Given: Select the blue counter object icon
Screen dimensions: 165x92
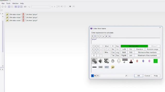Looking at the screenshot, I should click(143, 61).
